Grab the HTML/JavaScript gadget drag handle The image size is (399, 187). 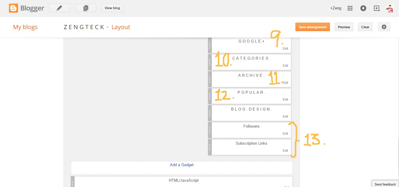coord(73,182)
